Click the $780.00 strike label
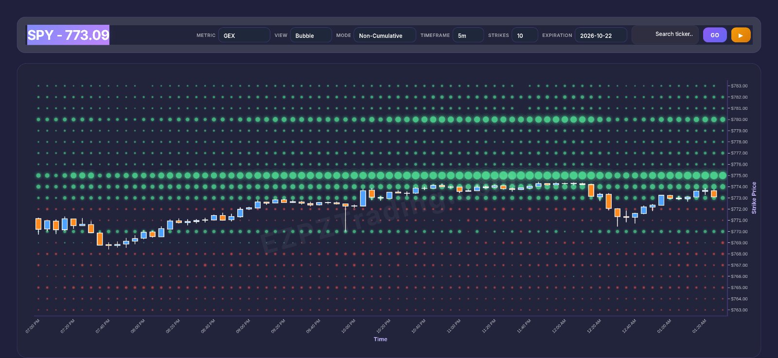Screen dimensions: 778x358 point(739,119)
